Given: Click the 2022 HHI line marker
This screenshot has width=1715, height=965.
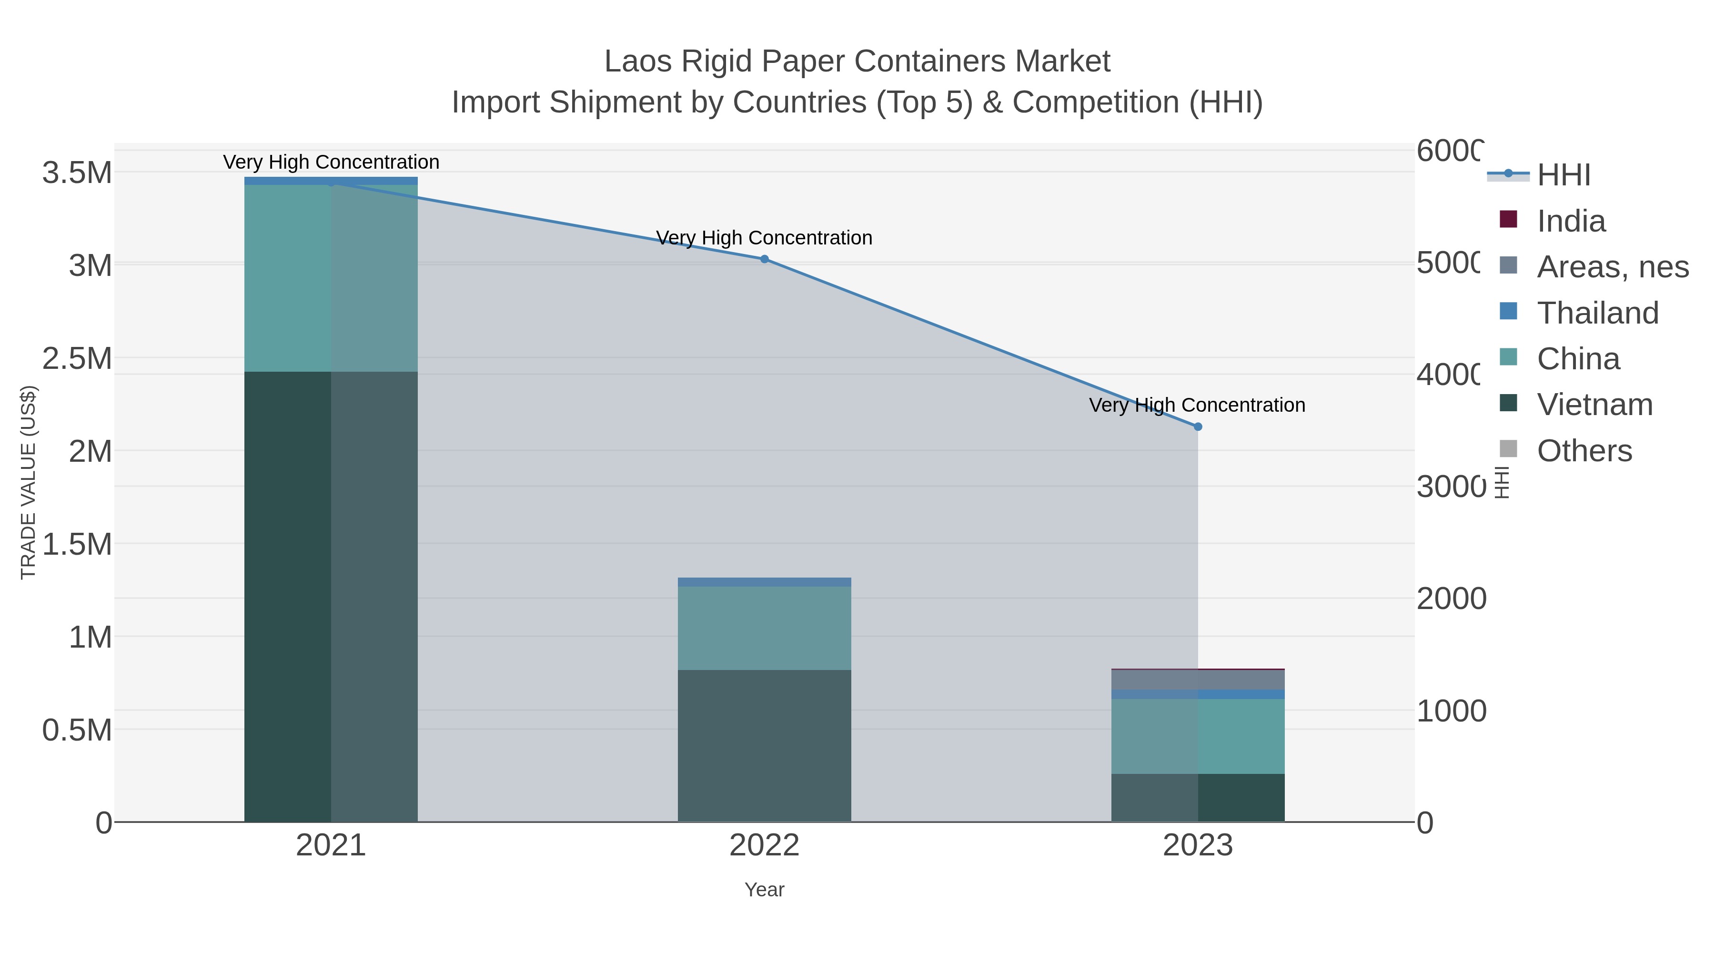Looking at the screenshot, I should coord(764,259).
